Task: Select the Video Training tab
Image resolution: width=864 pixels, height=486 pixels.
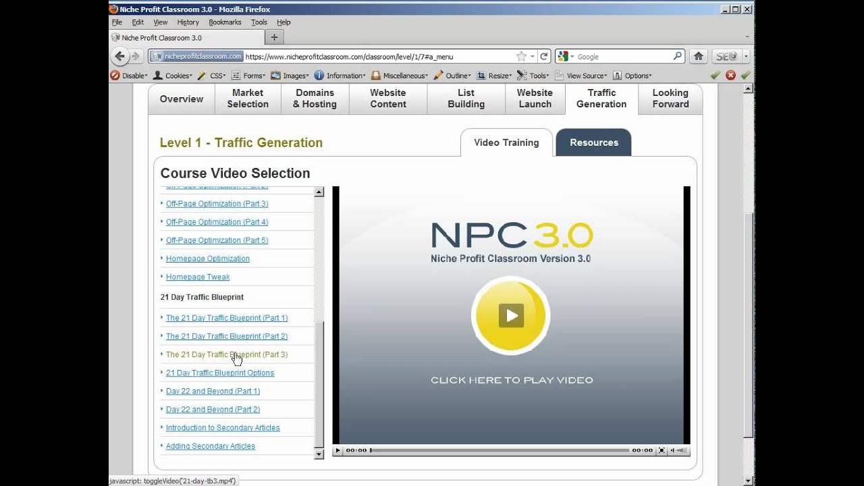Action: (x=506, y=142)
